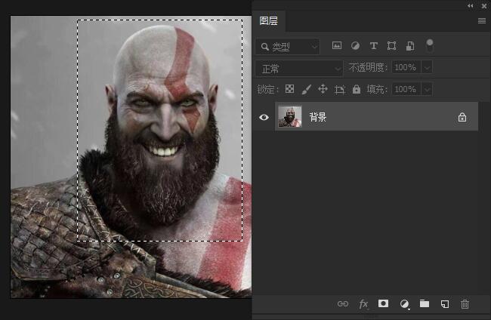Toggle lock transparent pixels icon
This screenshot has height=320, width=491.
point(289,89)
